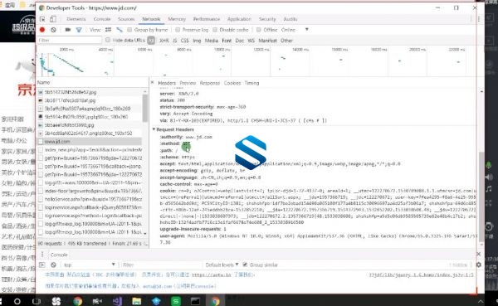Screen dimensions: 498x306
Task: Open the console drawer options menu
Action: point(42,255)
